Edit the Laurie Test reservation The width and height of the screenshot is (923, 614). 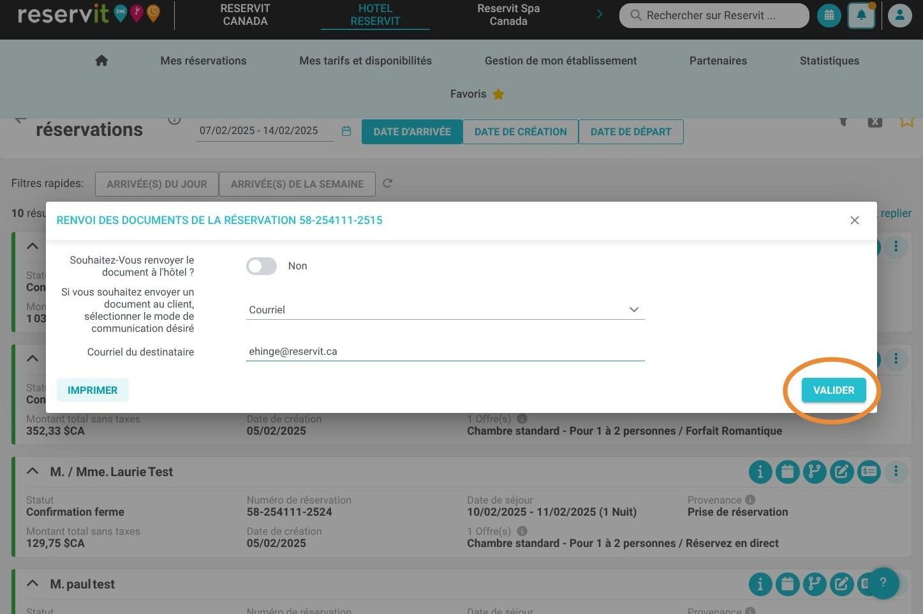(x=842, y=472)
